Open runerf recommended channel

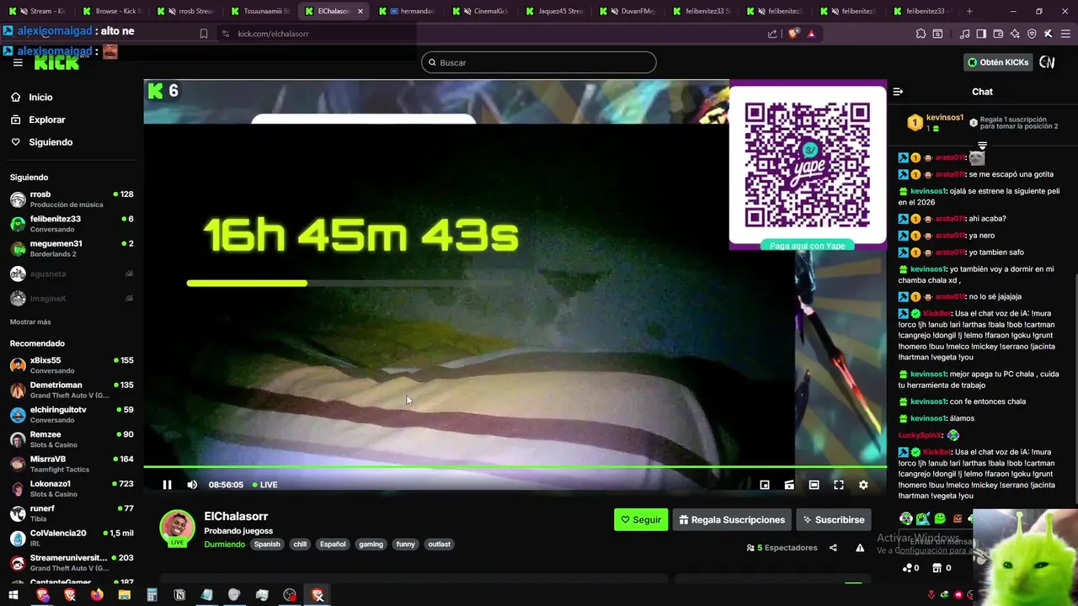[x=72, y=513]
